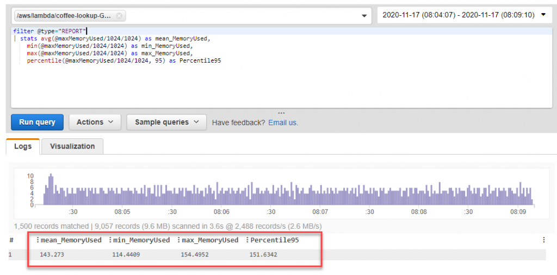Image resolution: width=557 pixels, height=275 pixels.
Task: Click the 08:05 label on histogram axis
Action: 122,212
